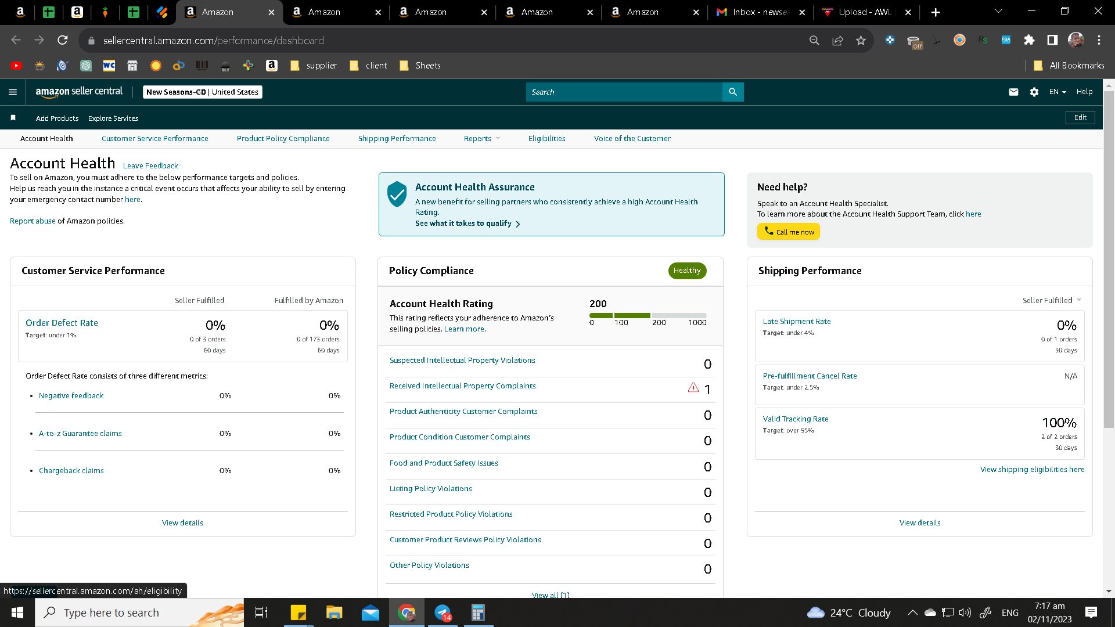Click the Telegram taskbar icon
Screen dimensions: 1115x627
[443, 612]
